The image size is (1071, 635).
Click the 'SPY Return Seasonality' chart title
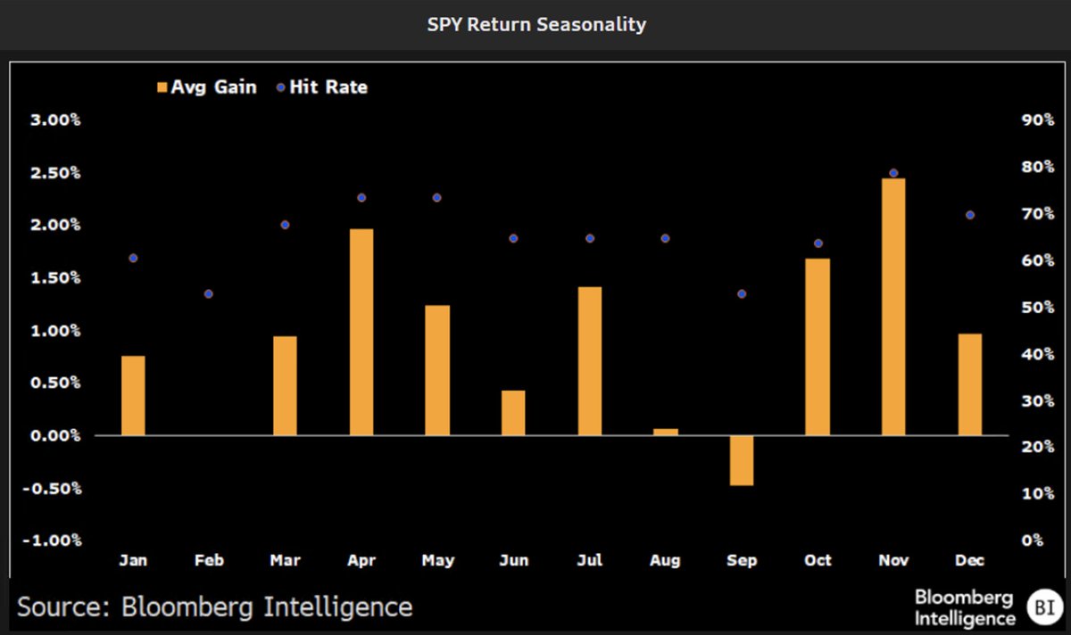coord(535,24)
